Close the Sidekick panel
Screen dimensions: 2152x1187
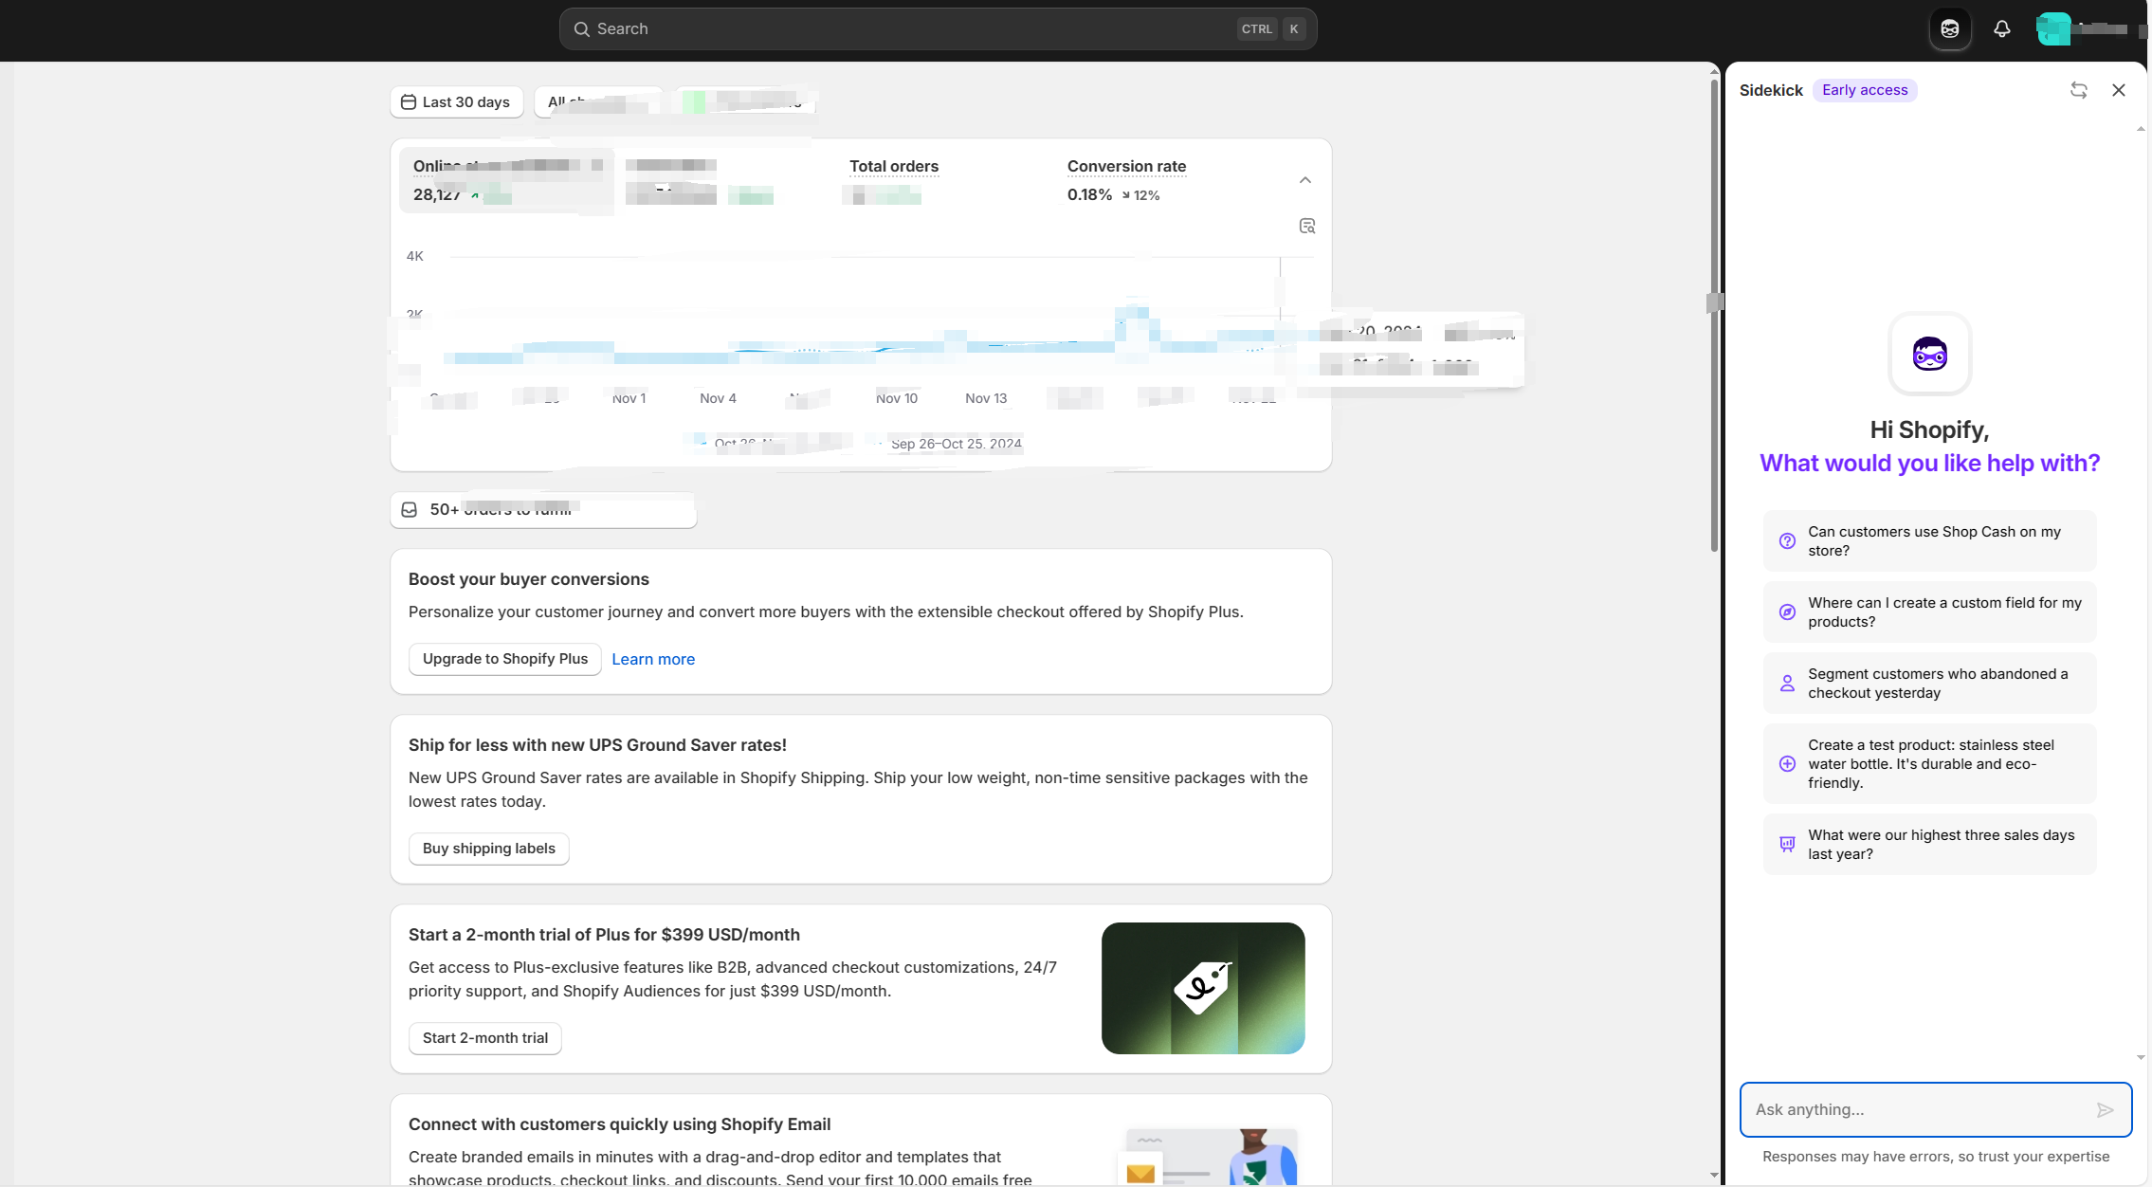2118,90
